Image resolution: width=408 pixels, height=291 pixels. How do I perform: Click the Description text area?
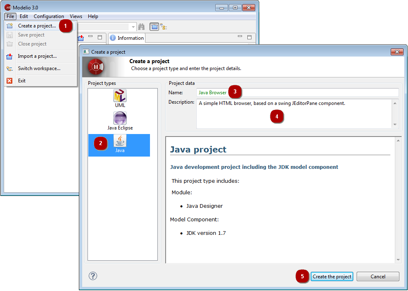[x=294, y=114]
